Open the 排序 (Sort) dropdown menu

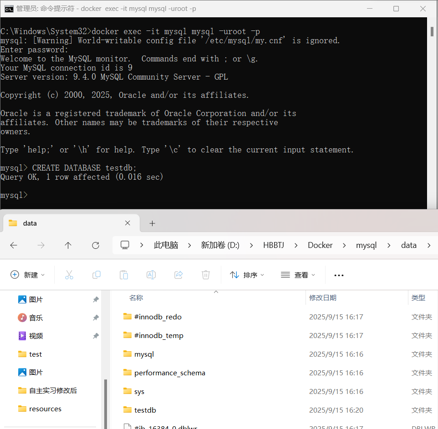247,275
